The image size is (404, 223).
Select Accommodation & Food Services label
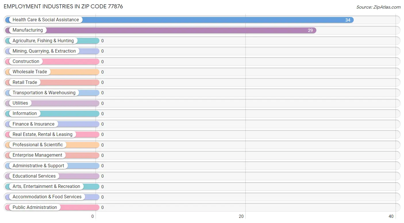pyautogui.click(x=47, y=197)
